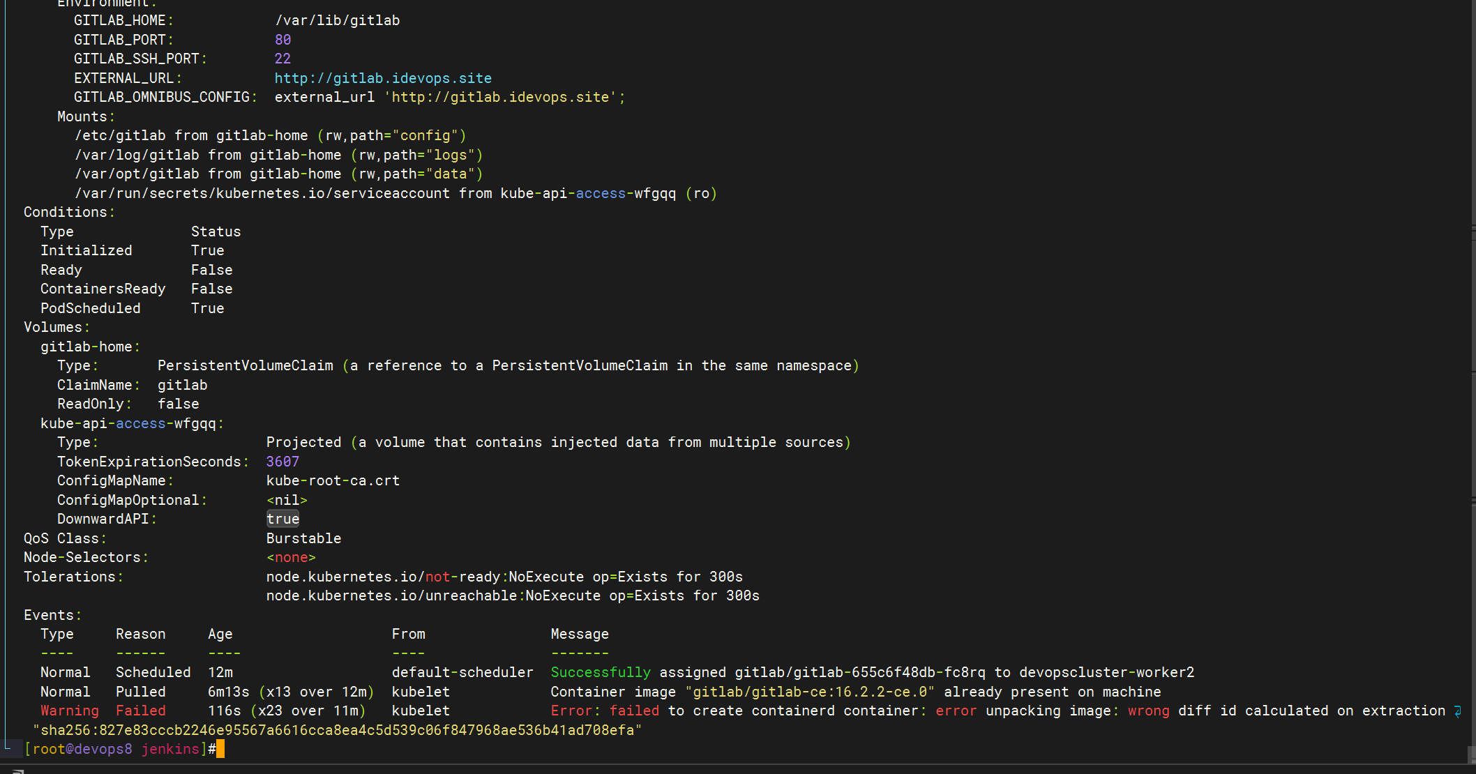Viewport: 1476px width, 774px height.
Task: Click the not-ready NoExecute toleration line
Action: (504, 577)
